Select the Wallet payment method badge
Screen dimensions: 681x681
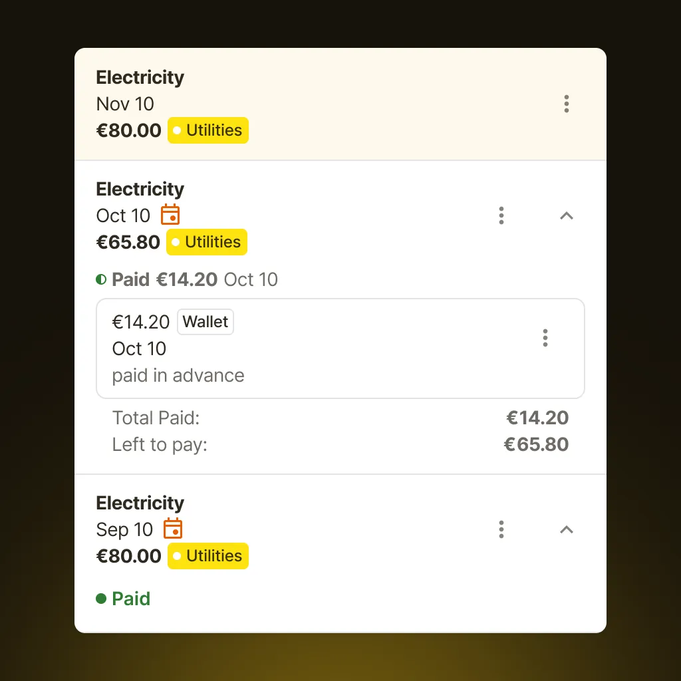(205, 322)
